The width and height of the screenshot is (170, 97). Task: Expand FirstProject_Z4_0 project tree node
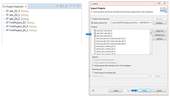tap(4, 27)
